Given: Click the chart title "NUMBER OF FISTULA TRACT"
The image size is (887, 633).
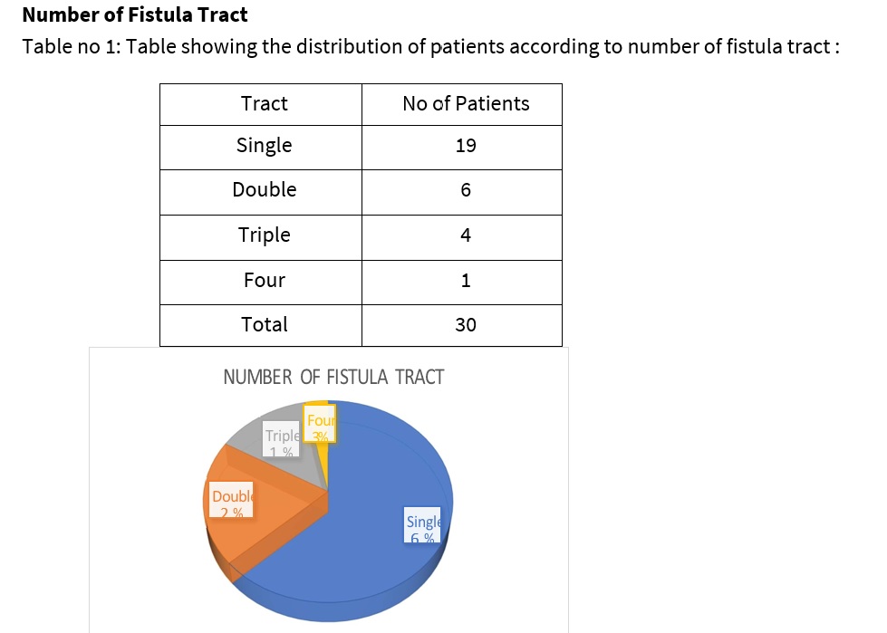Looking at the screenshot, I should point(333,378).
